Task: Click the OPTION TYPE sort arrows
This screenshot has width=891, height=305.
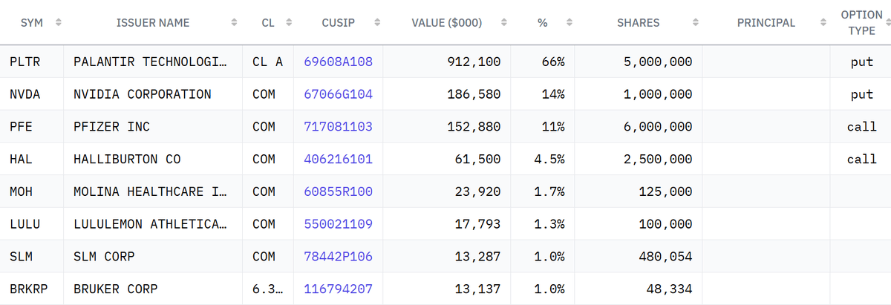Action: (887, 23)
